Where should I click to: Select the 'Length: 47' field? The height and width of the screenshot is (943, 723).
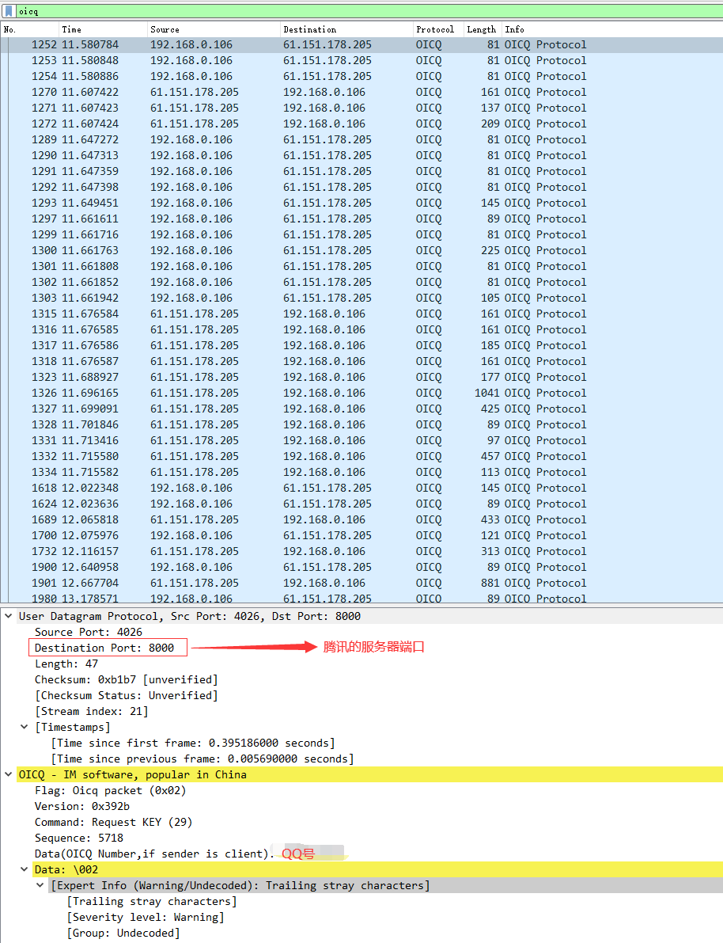tap(66, 664)
